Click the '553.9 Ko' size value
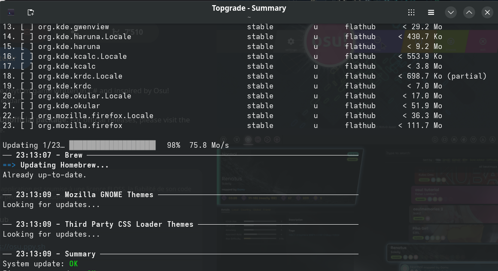498x271 pixels. tap(424, 56)
